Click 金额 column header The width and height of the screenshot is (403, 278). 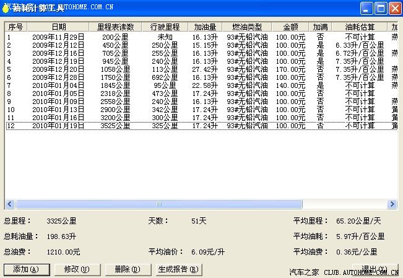(290, 27)
